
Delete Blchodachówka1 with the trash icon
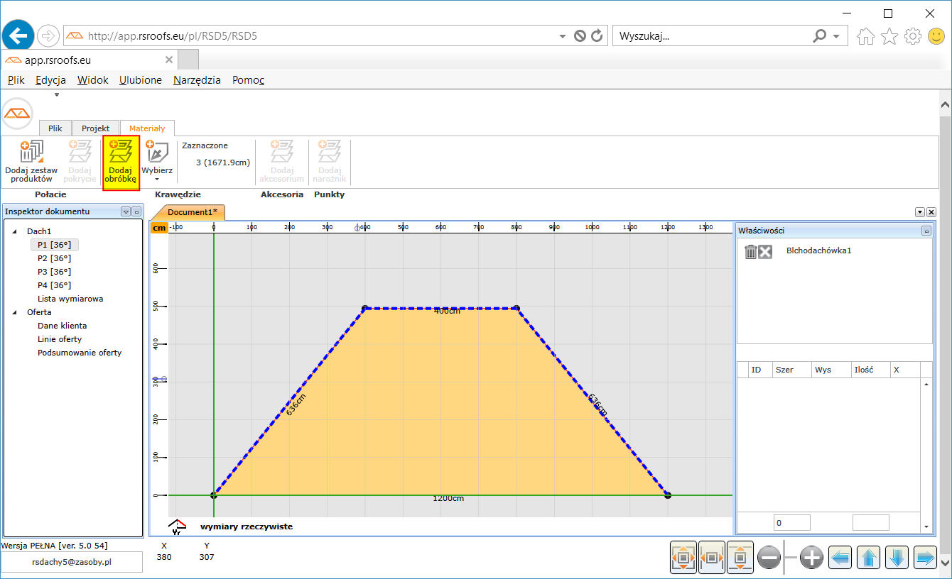pyautogui.click(x=750, y=252)
